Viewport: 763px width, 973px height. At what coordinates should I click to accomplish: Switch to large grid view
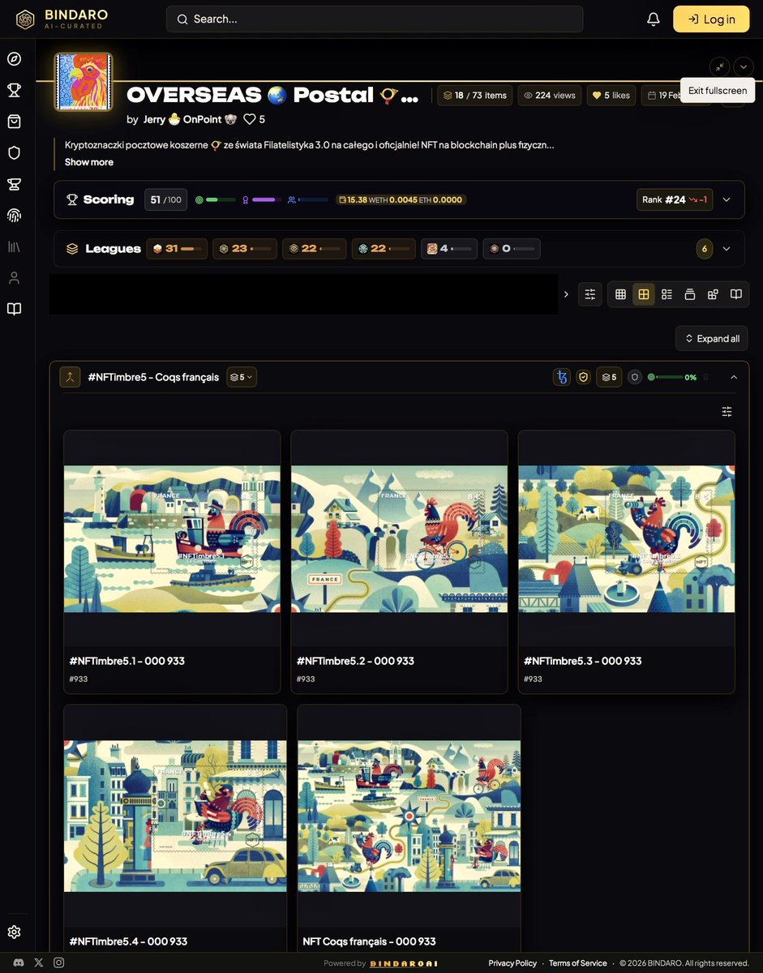pyautogui.click(x=644, y=294)
